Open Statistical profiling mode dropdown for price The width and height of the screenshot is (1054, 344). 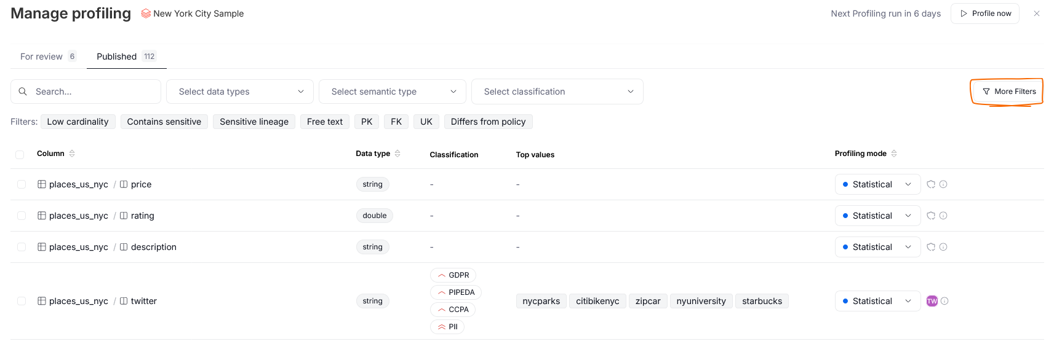877,184
